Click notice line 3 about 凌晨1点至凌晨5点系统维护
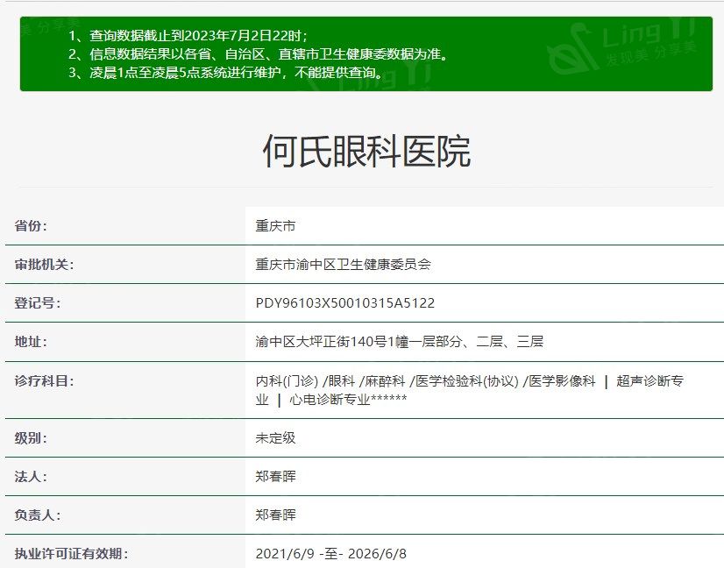The image size is (724, 568). click(x=226, y=73)
